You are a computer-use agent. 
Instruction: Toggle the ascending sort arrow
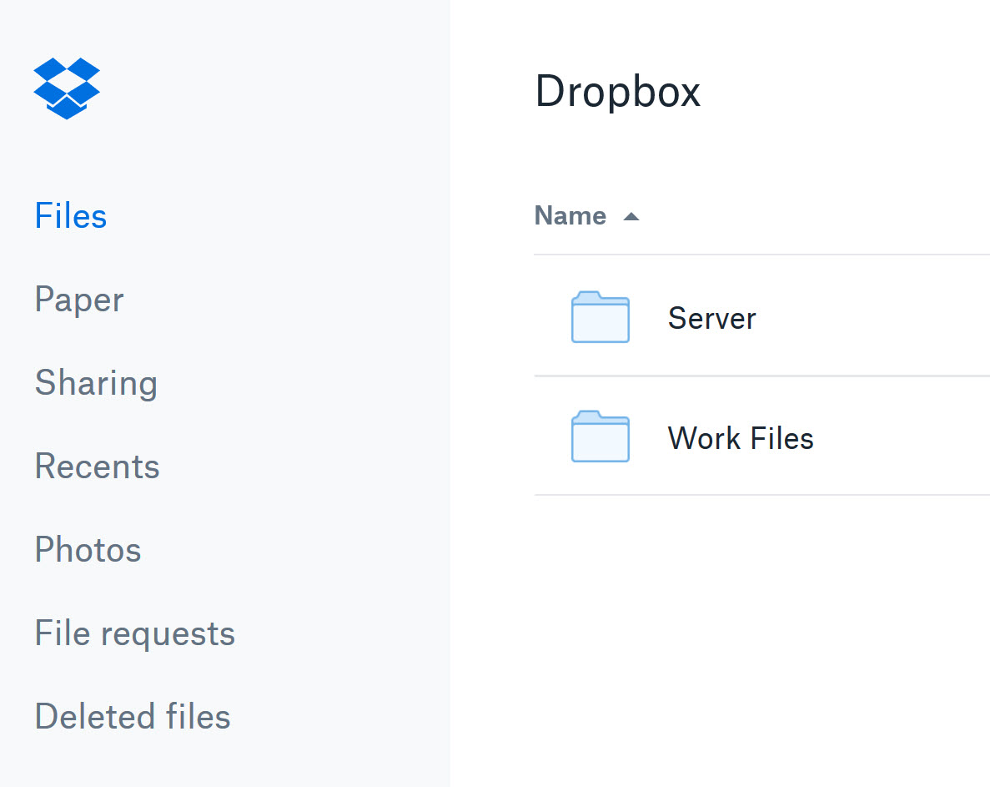631,215
